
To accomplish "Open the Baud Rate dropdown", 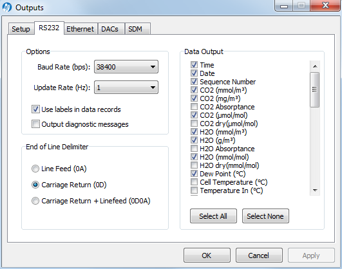I will pos(126,67).
